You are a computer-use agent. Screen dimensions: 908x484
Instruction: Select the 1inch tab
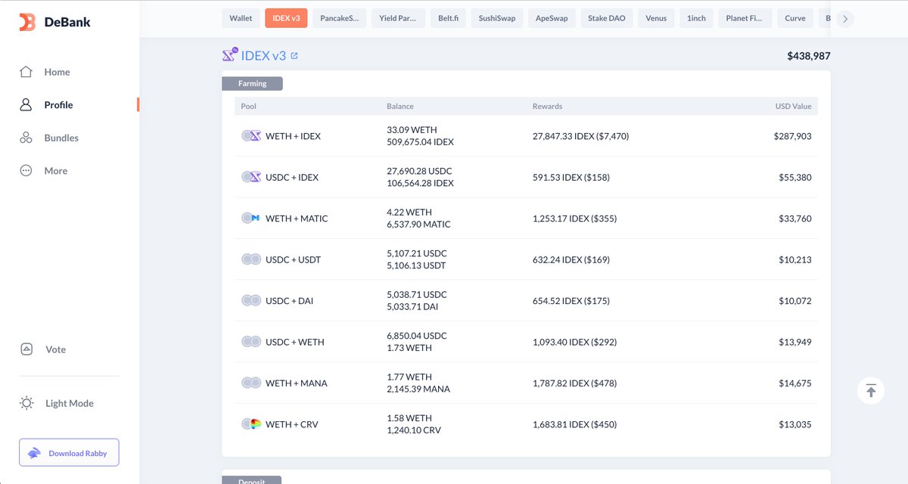tap(696, 18)
